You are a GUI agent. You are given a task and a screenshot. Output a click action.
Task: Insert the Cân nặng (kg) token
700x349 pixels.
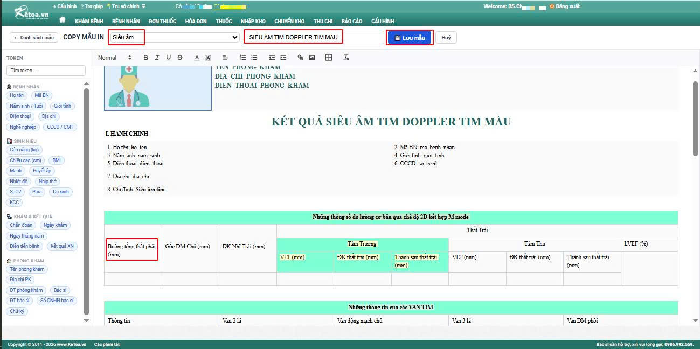tap(24, 150)
